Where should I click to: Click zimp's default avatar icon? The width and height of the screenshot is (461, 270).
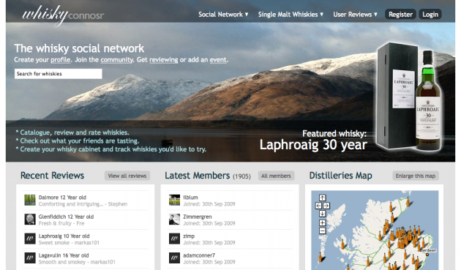[x=174, y=239]
